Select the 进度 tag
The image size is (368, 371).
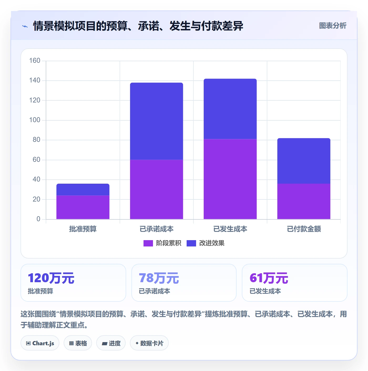pyautogui.click(x=111, y=343)
